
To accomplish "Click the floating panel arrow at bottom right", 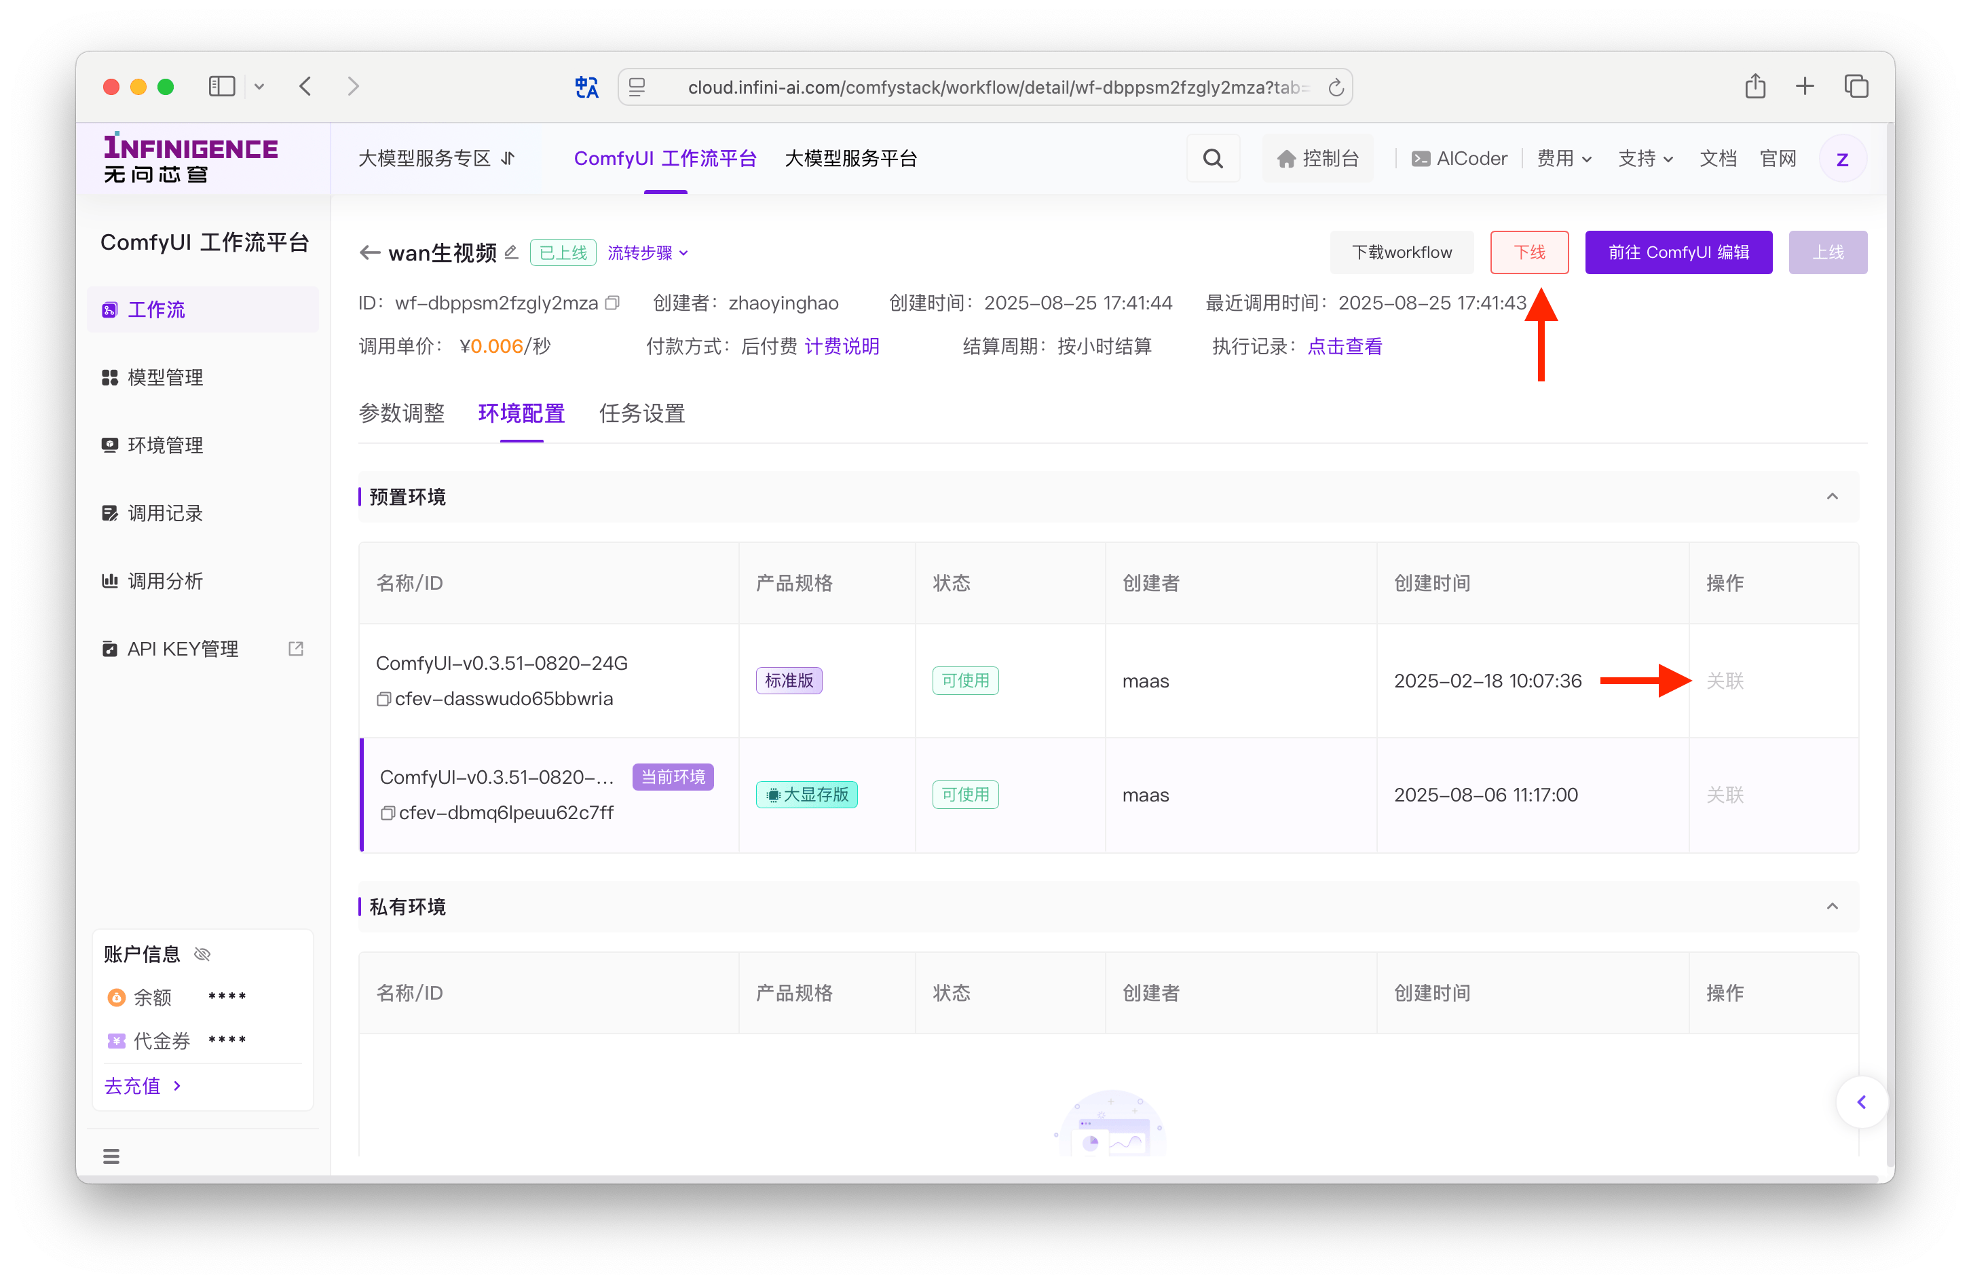I will tap(1861, 1102).
